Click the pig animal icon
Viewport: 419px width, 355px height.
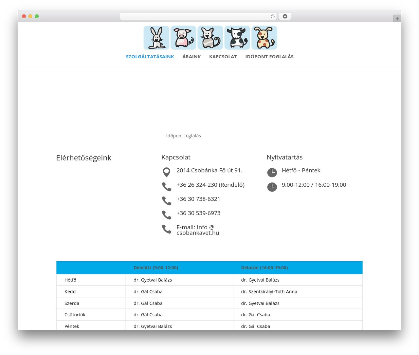pyautogui.click(x=183, y=38)
